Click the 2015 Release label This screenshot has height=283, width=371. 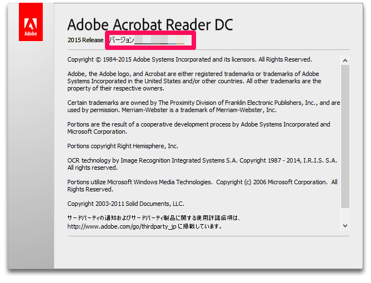coord(86,40)
